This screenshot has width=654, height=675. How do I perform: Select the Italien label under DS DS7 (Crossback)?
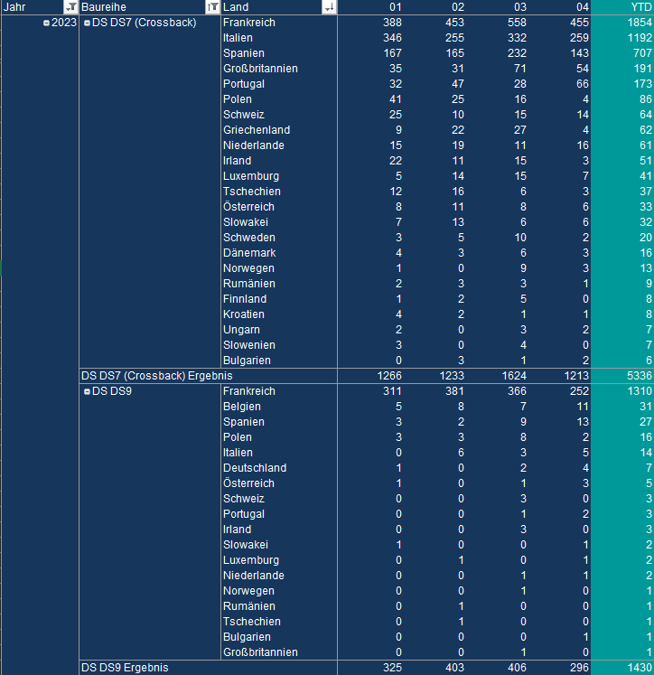238,38
